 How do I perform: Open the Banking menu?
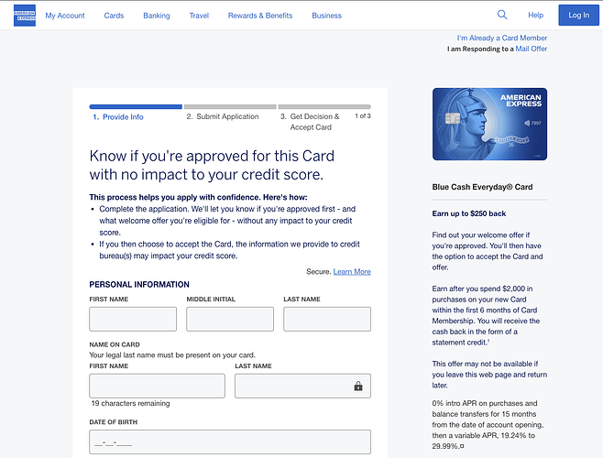pyautogui.click(x=157, y=16)
